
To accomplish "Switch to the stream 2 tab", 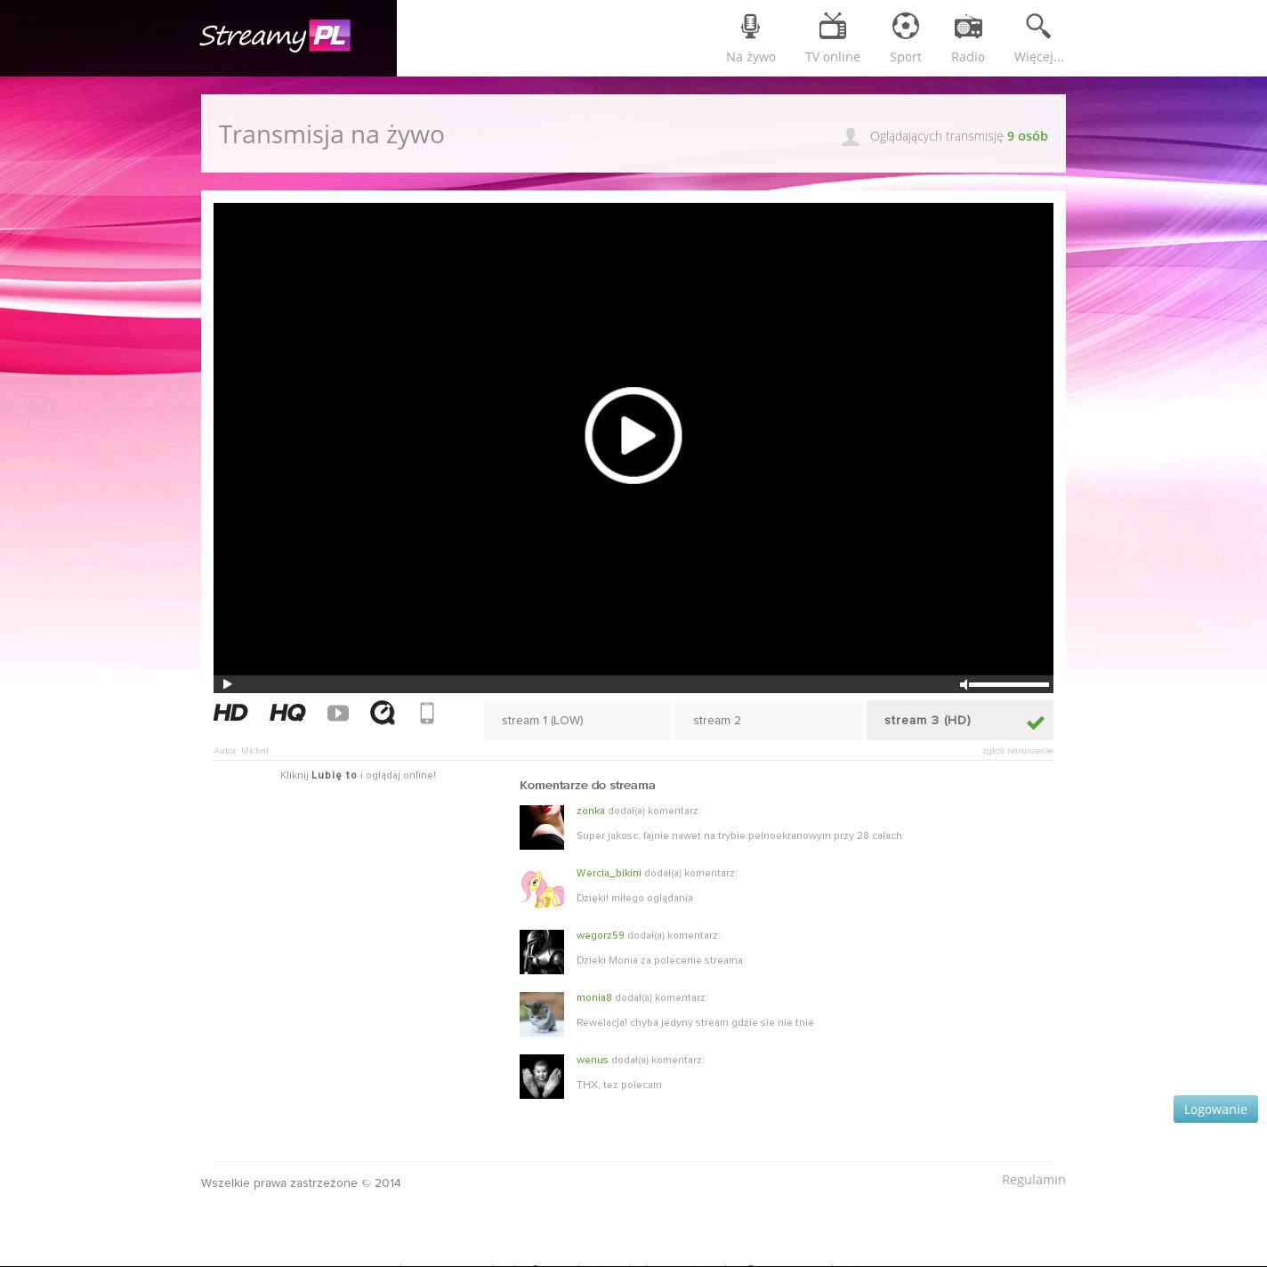I will pos(768,721).
